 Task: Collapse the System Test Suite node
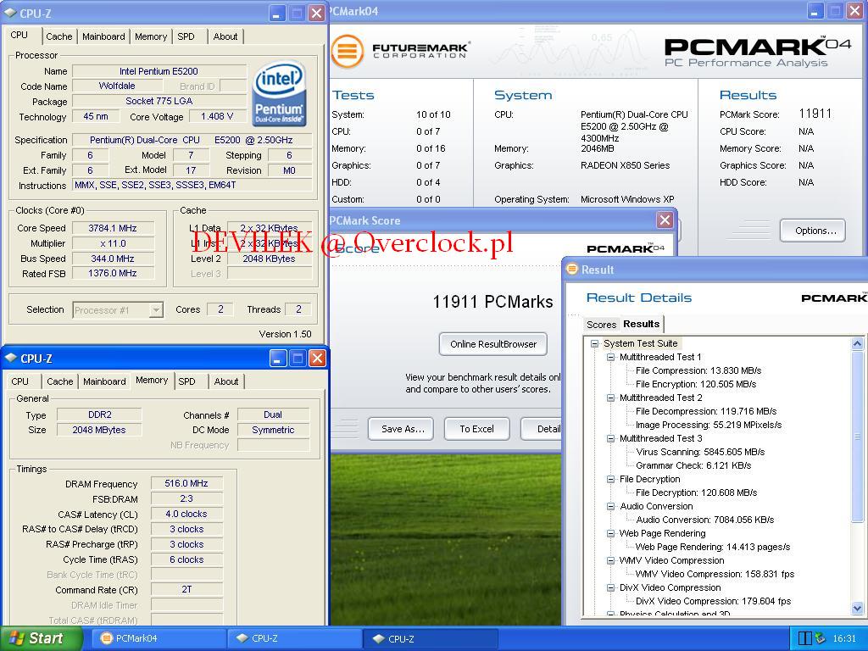coord(594,344)
